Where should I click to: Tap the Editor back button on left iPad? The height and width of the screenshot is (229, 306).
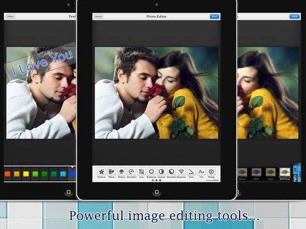pos(10,17)
